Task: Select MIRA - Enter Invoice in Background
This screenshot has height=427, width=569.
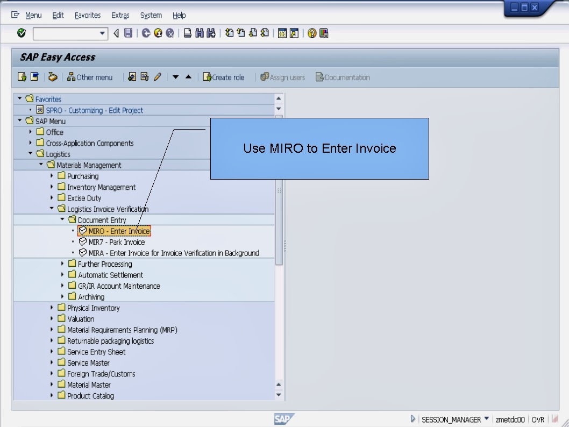Action: (x=169, y=253)
